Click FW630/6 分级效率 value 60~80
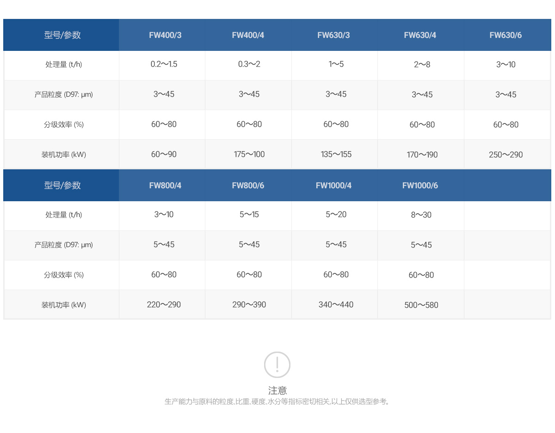 [506, 125]
